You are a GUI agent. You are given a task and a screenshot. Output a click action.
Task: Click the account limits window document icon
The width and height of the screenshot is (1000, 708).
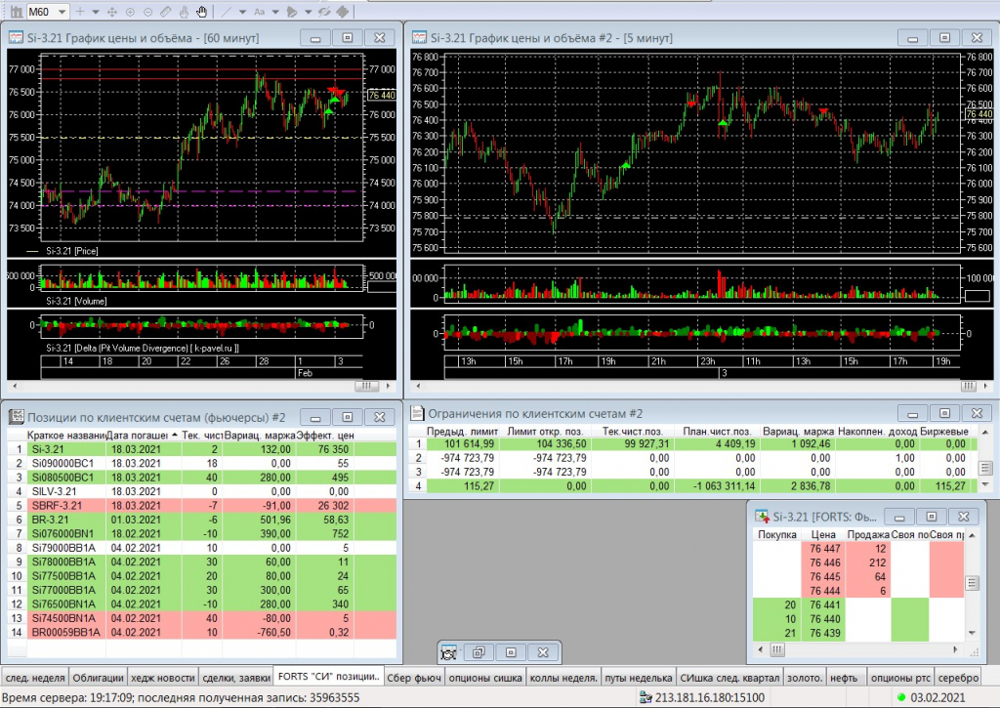(417, 413)
